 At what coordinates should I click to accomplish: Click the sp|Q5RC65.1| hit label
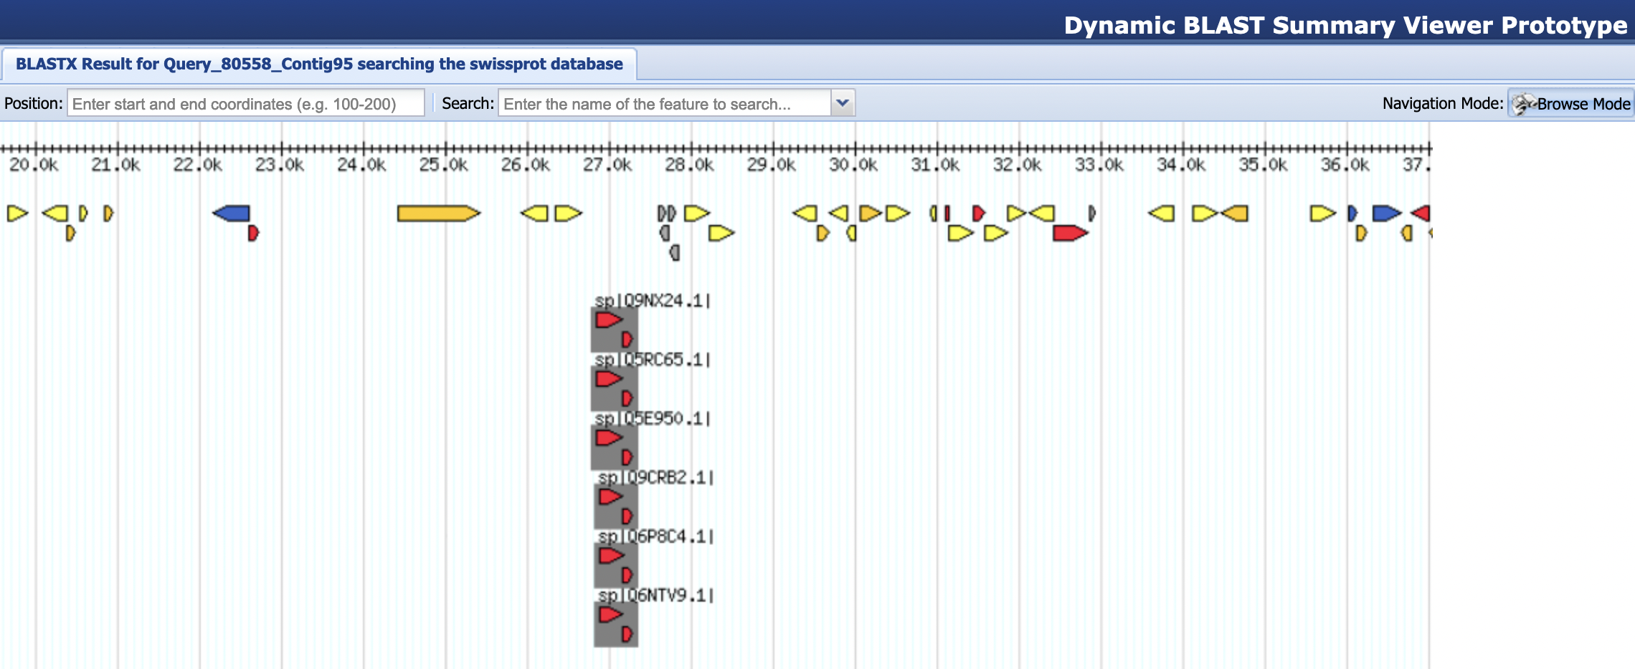coord(653,359)
